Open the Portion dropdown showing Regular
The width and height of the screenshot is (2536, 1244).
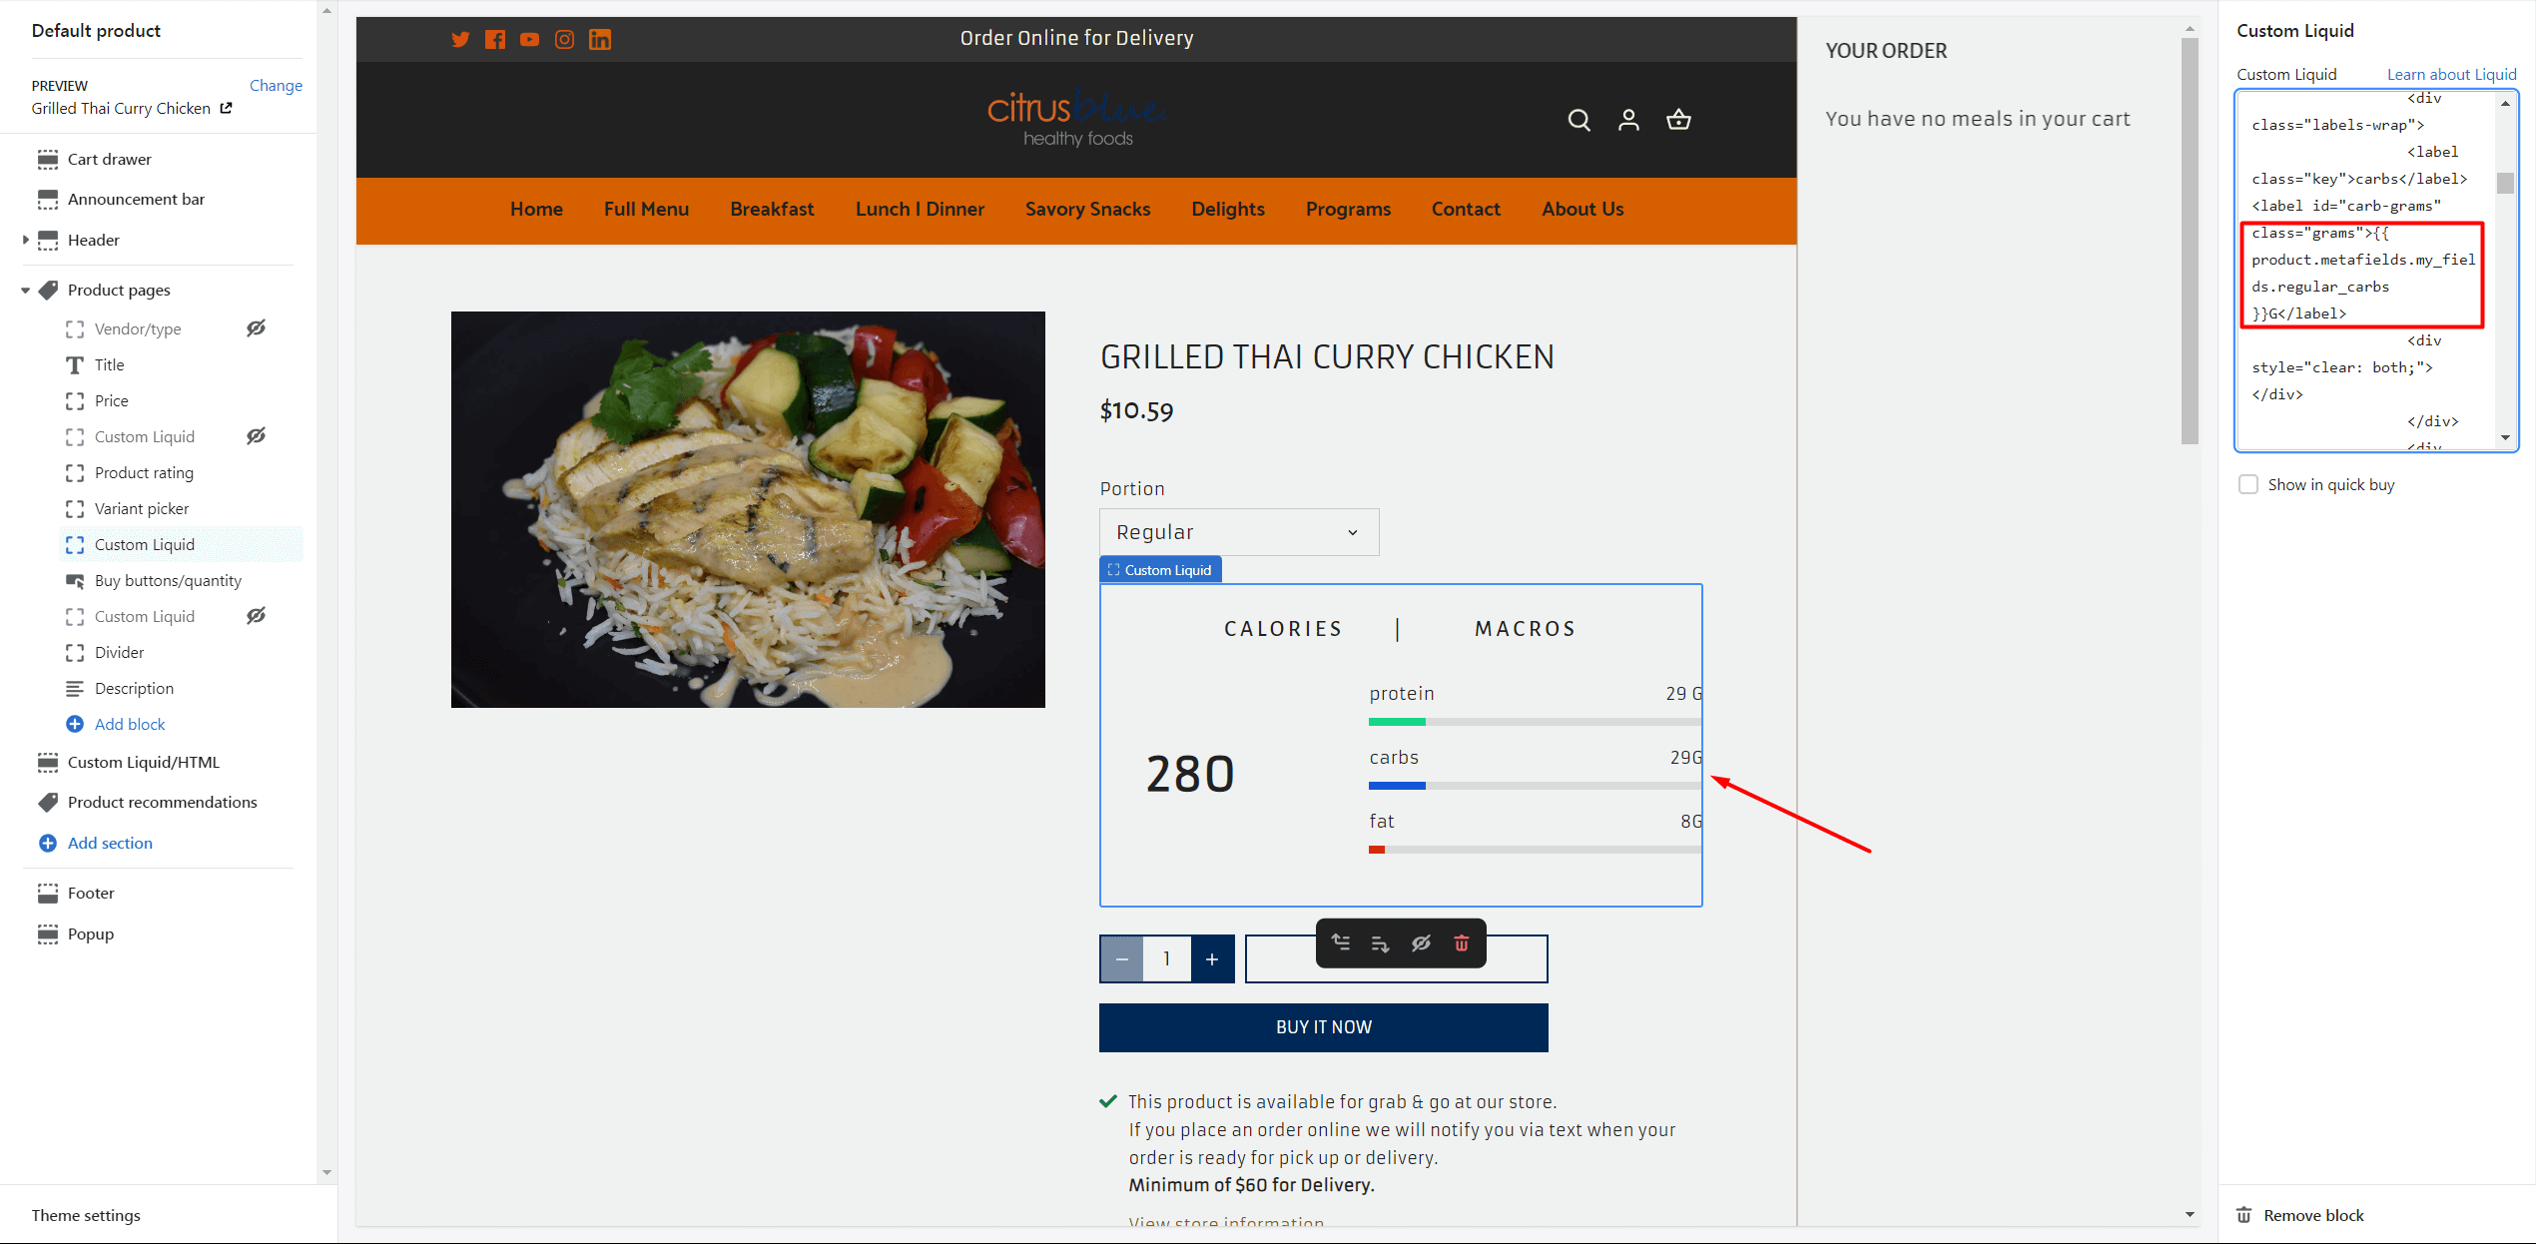click(1238, 532)
